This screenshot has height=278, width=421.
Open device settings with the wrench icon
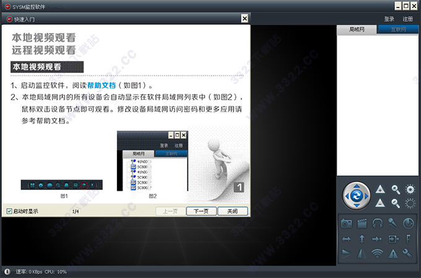(x=407, y=253)
